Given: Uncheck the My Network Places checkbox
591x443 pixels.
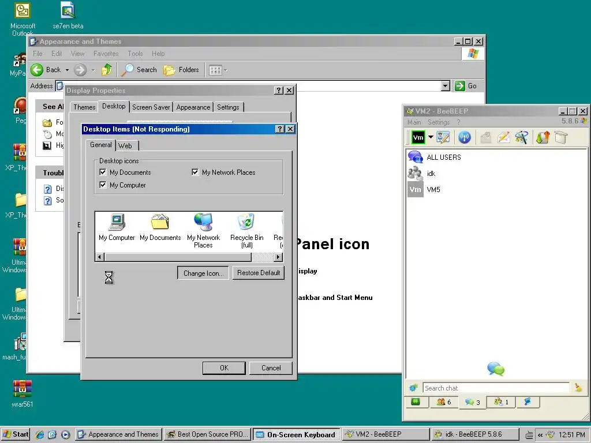Looking at the screenshot, I should [195, 172].
